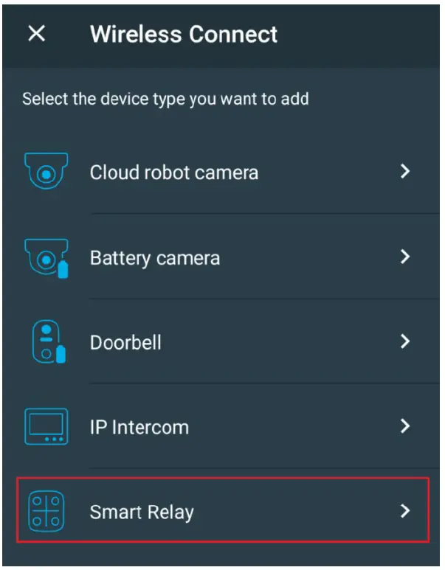445x570 pixels.
Task: Click the Wireless Connect title
Action: click(x=184, y=34)
